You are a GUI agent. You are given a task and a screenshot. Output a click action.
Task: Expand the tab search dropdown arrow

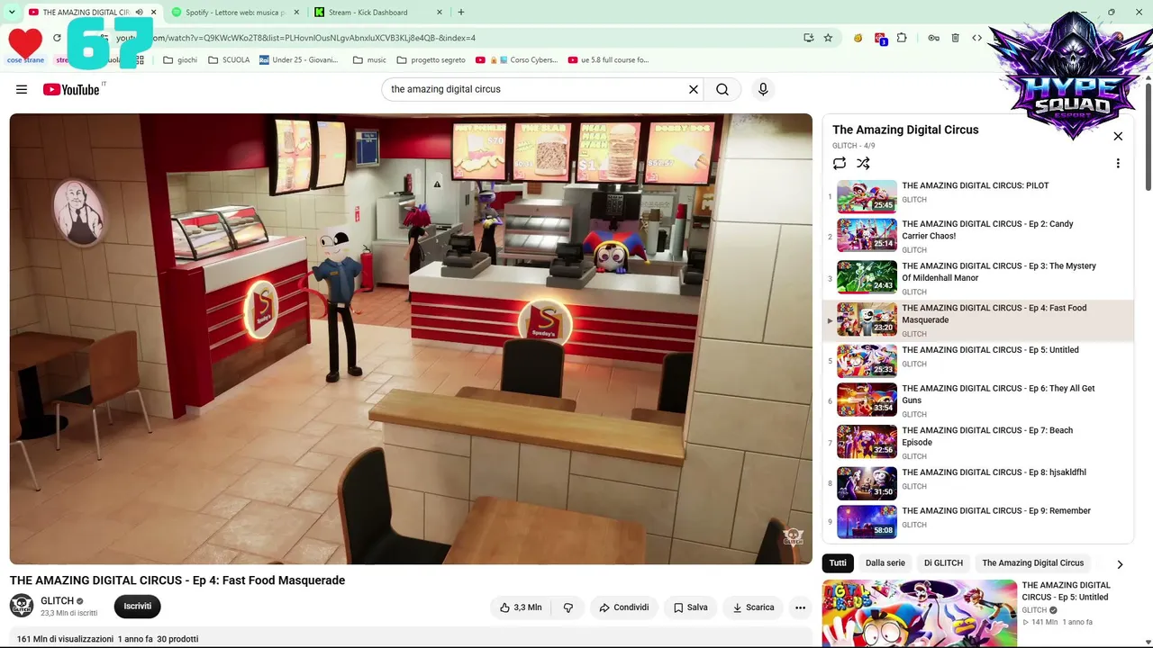[12, 12]
